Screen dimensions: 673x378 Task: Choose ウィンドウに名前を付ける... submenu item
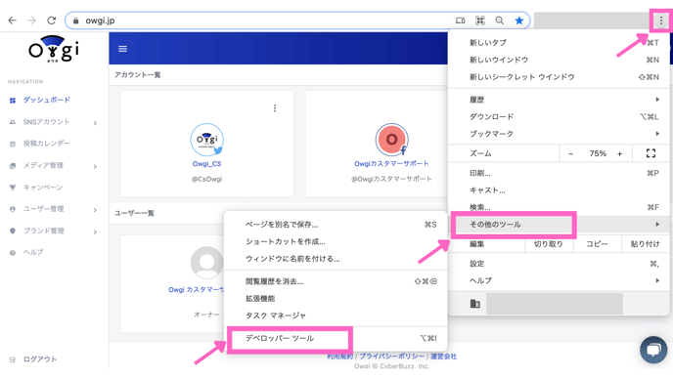(x=336, y=259)
